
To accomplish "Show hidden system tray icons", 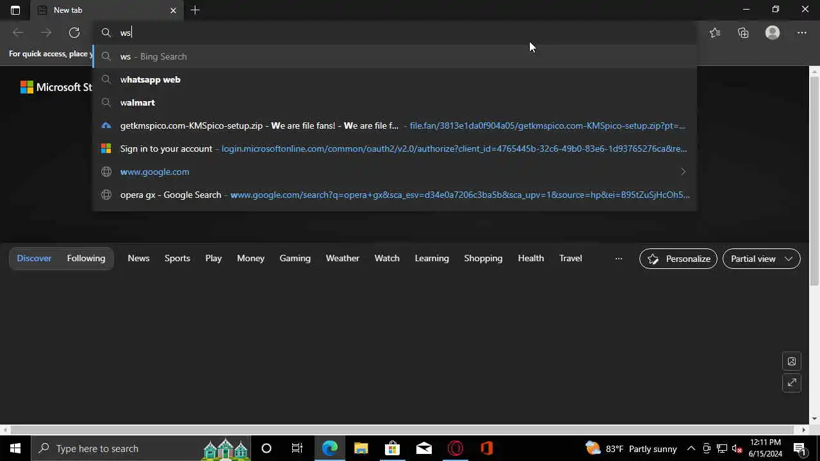I will 691,448.
